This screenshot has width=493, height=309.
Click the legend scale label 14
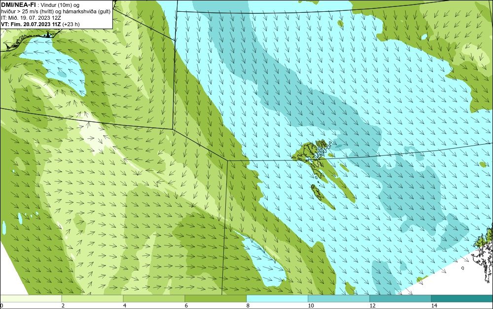pyautogui.click(x=434, y=306)
